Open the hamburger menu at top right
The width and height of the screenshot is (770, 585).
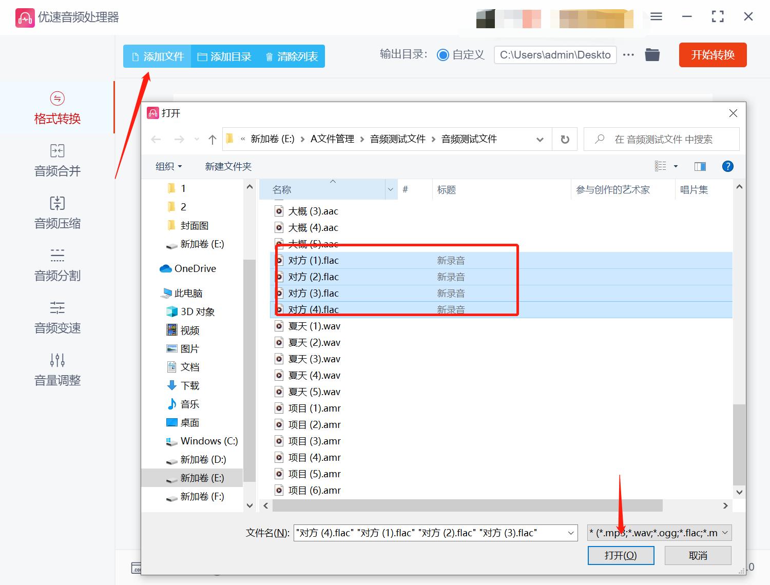[x=656, y=16]
